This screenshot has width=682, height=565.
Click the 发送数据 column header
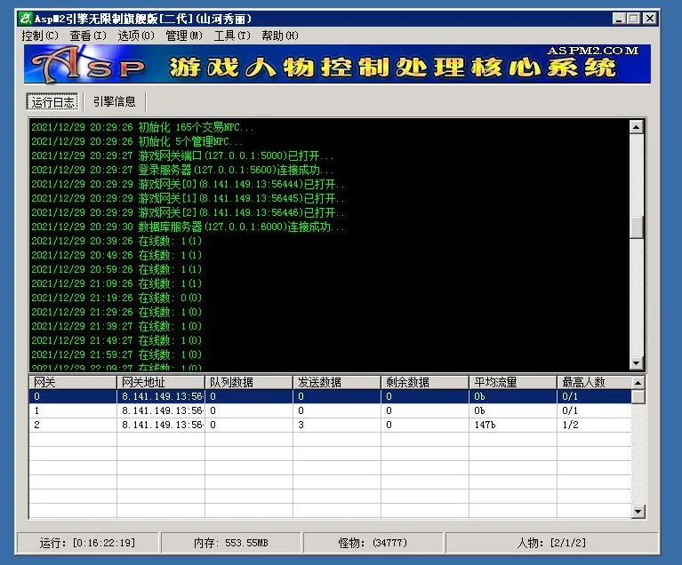click(x=337, y=383)
